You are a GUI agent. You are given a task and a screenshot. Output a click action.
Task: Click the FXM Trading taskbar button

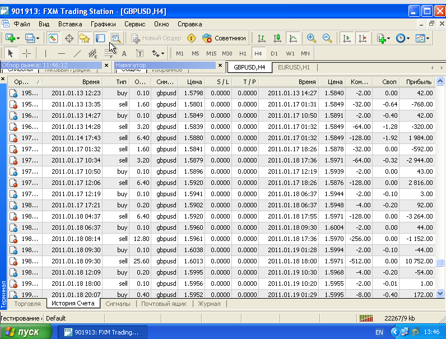[103, 332]
